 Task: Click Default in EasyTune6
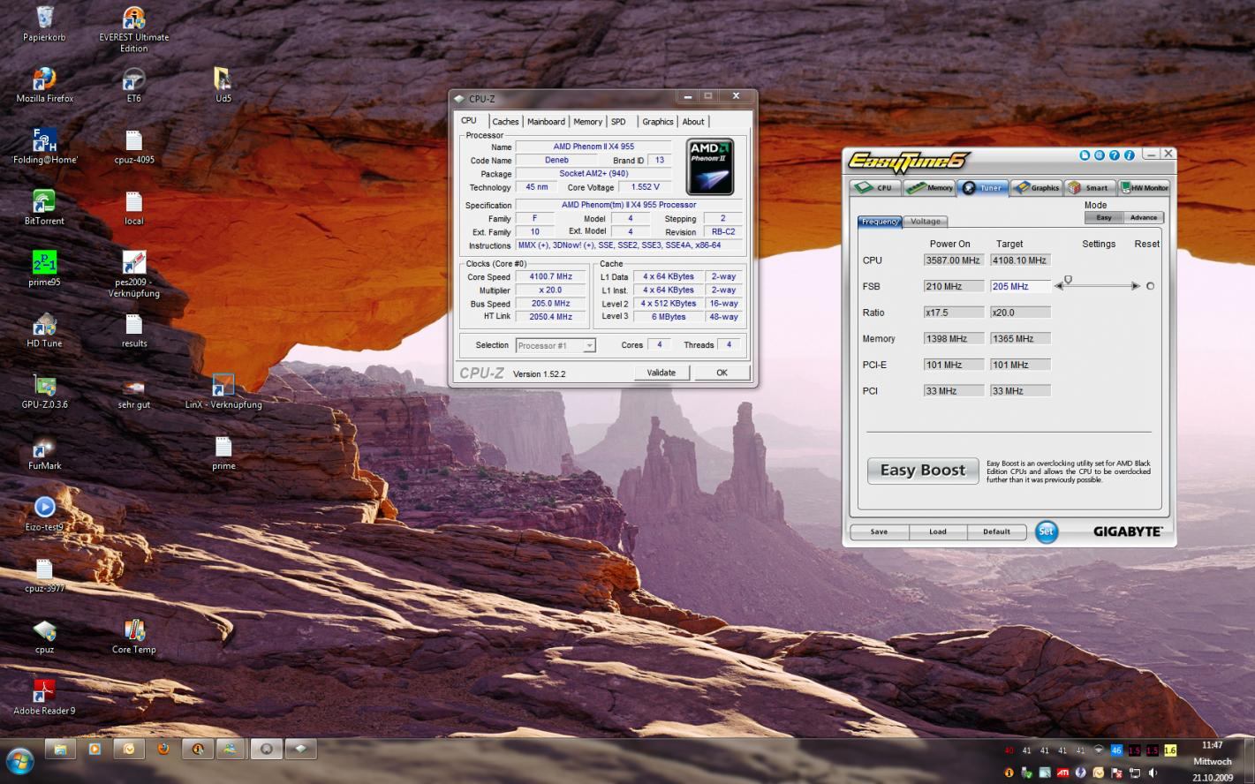tap(996, 531)
